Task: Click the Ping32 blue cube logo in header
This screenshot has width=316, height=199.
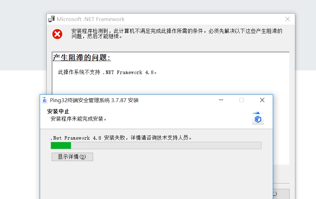Action: [258, 118]
